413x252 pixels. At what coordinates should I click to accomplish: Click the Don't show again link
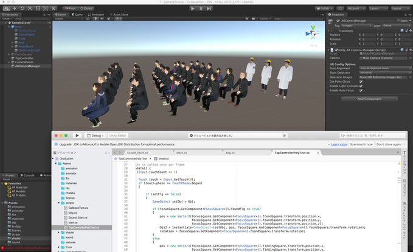coord(389,144)
